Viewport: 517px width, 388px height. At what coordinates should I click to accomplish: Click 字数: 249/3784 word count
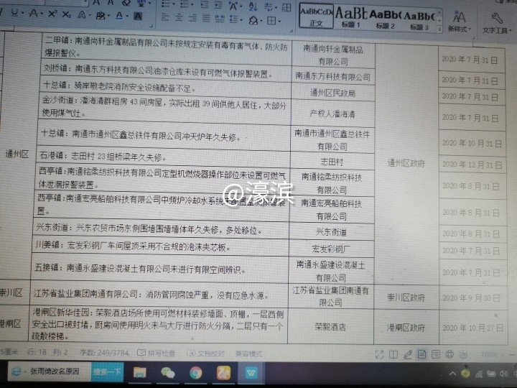click(x=104, y=353)
